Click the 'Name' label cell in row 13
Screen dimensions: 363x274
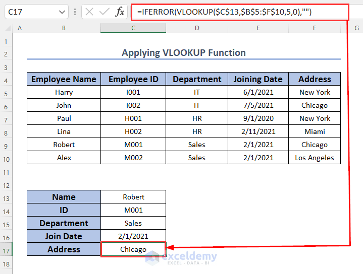pyautogui.click(x=64, y=197)
